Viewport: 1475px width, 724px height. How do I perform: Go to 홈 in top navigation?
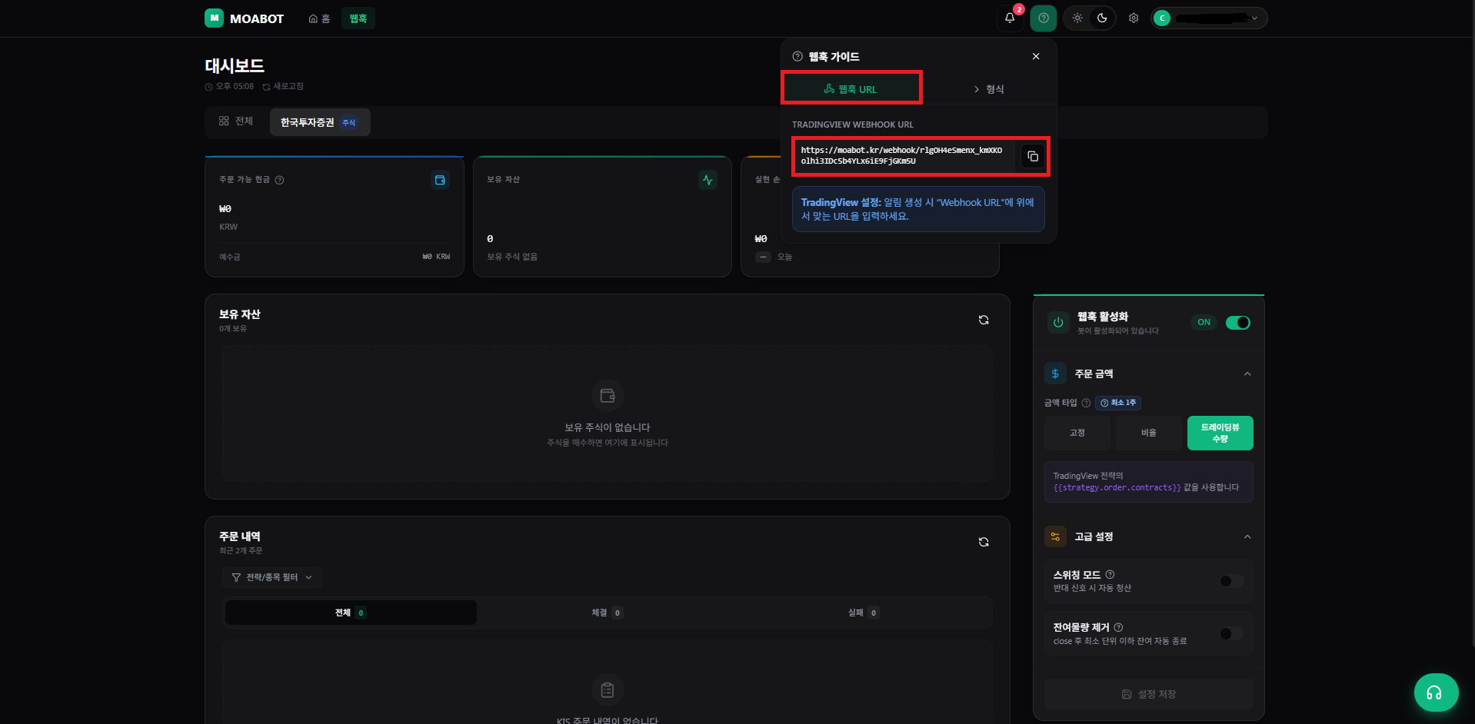(x=319, y=18)
